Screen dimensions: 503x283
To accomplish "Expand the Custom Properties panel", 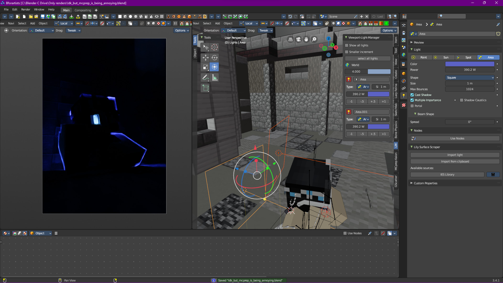I will tap(425, 183).
